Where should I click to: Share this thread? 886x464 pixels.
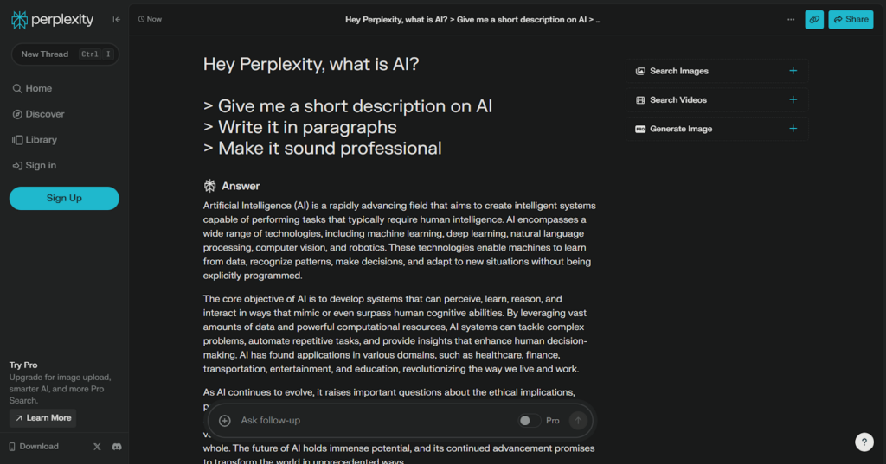[851, 20]
